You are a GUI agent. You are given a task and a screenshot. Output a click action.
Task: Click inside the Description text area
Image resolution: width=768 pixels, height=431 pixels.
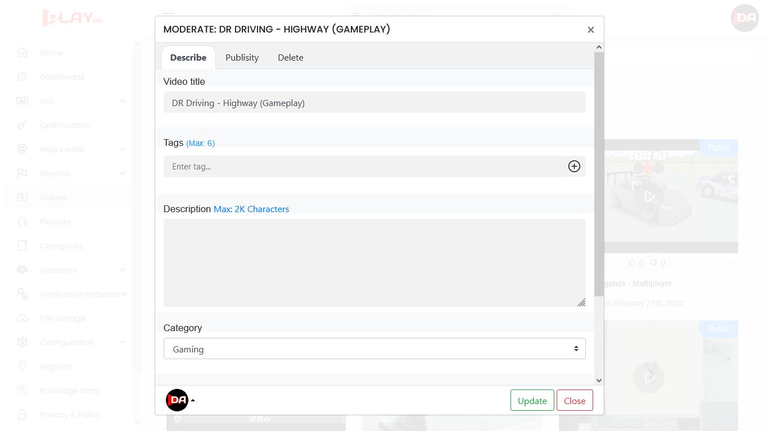coord(374,263)
